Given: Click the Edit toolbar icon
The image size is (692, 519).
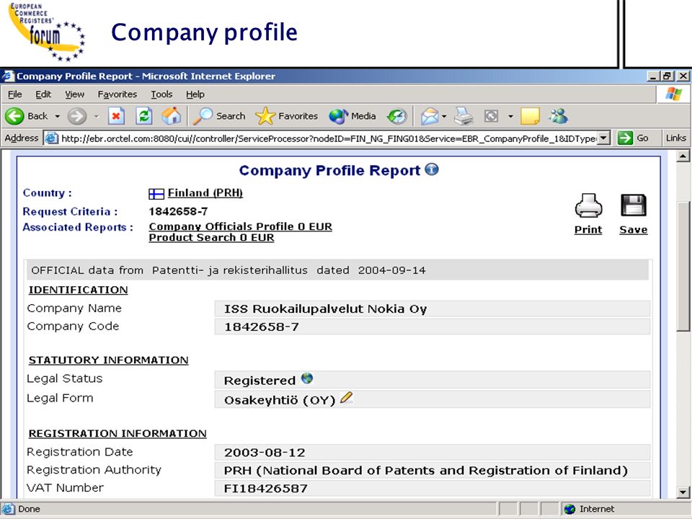Looking at the screenshot, I should click(491, 117).
